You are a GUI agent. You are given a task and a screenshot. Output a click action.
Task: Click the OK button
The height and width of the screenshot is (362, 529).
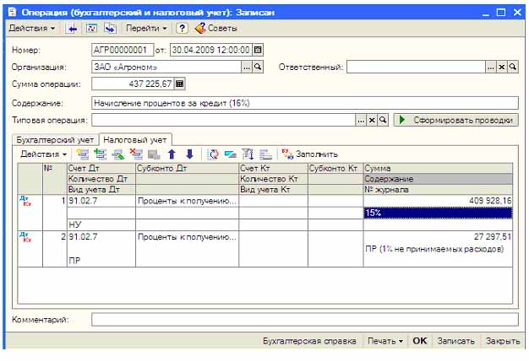pos(420,341)
